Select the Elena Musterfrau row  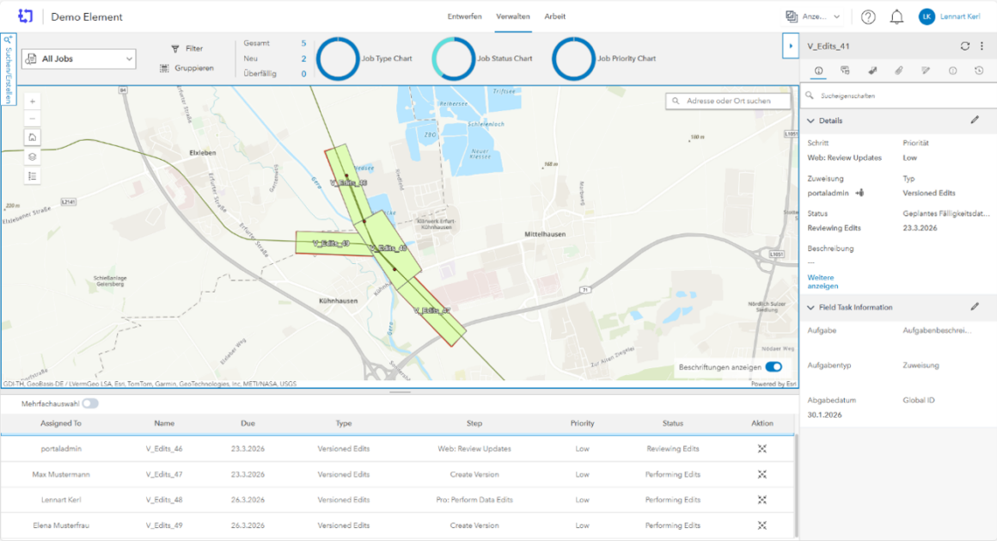(397, 525)
